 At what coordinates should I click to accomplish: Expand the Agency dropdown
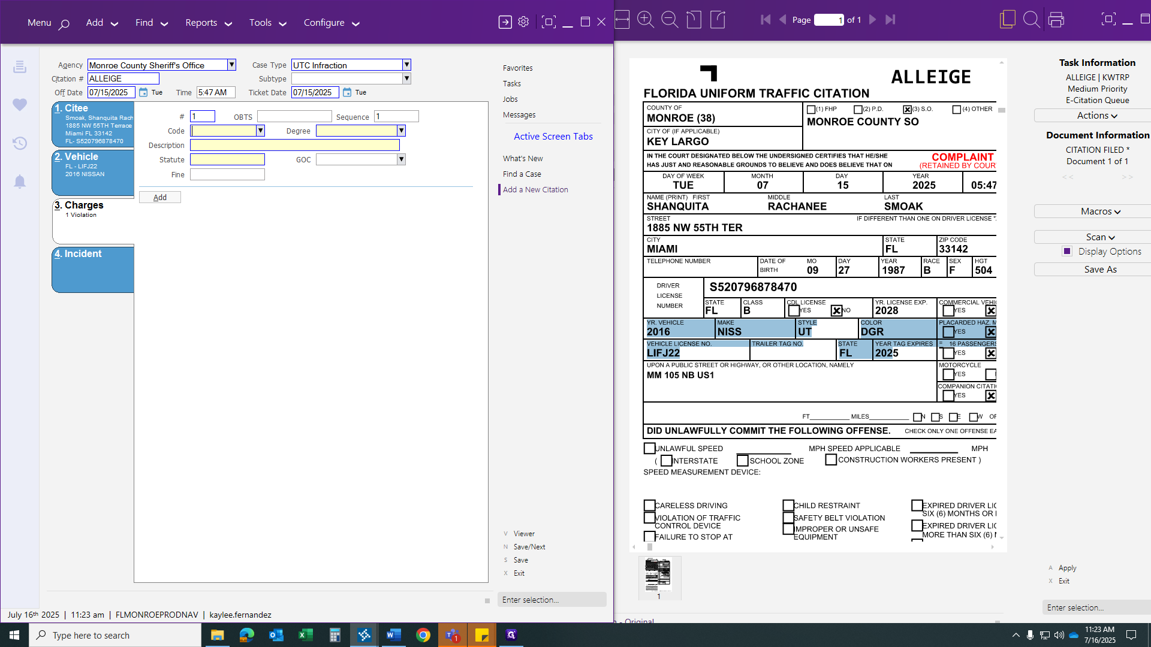[x=231, y=65]
